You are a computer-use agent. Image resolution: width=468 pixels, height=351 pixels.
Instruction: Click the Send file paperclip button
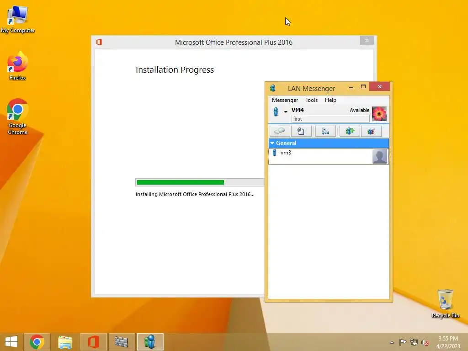[301, 131]
